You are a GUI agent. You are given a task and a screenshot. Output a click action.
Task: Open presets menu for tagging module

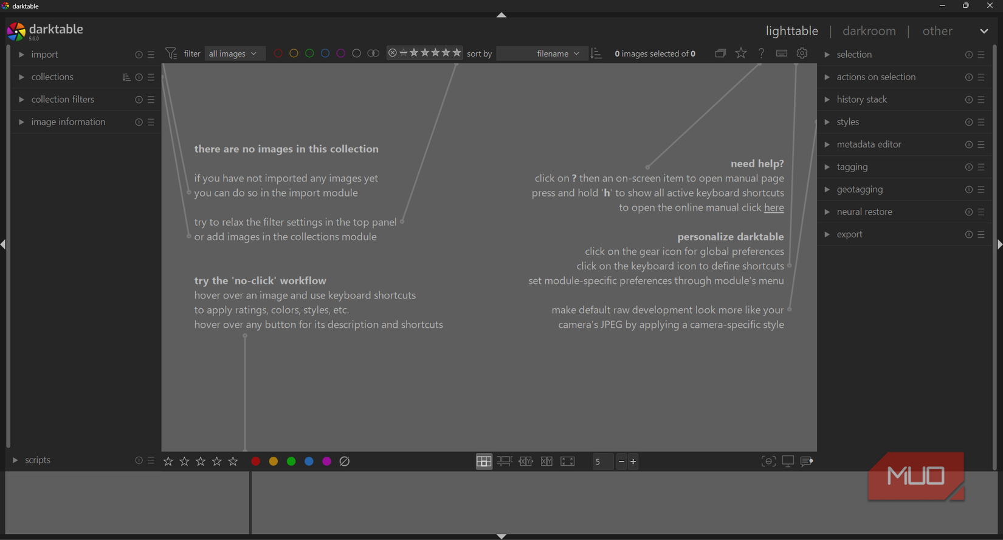[x=982, y=167]
